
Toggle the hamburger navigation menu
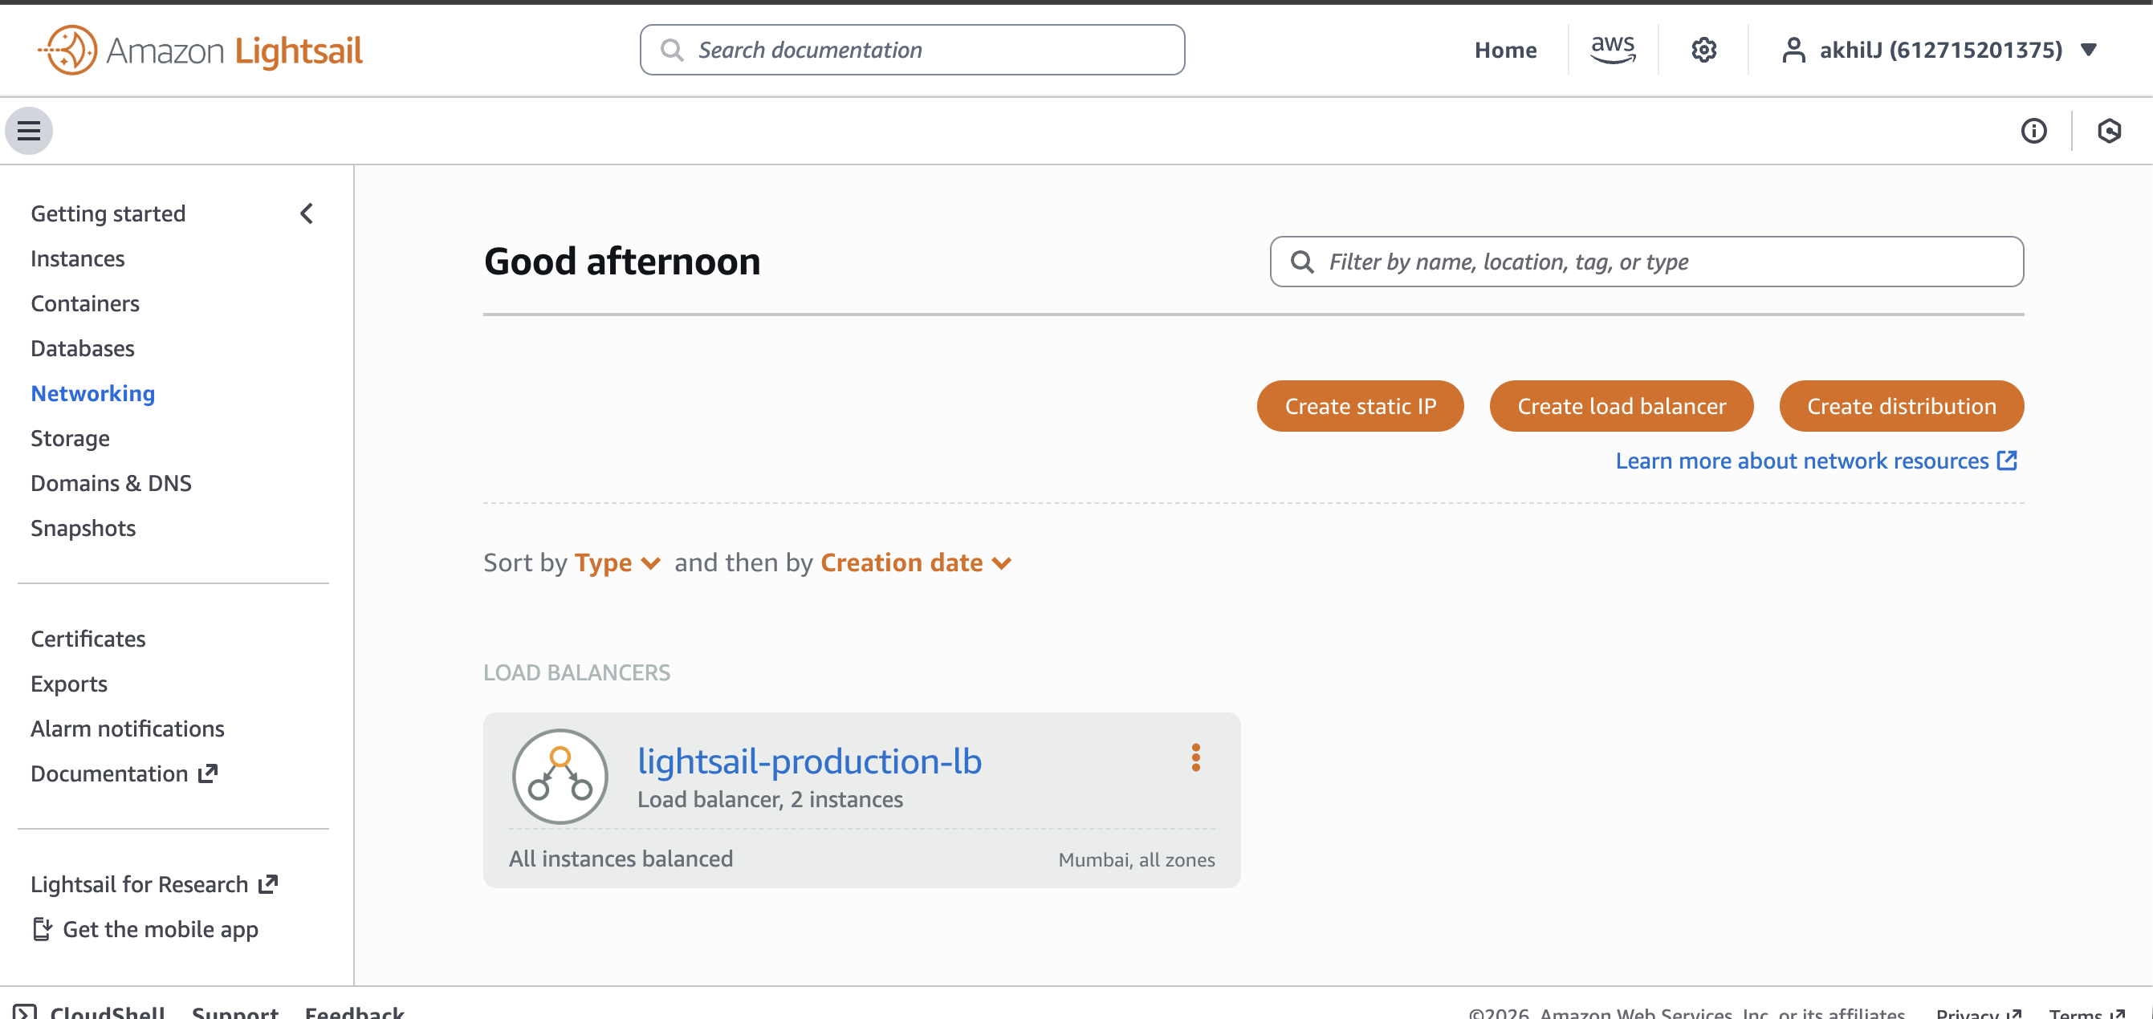point(29,131)
